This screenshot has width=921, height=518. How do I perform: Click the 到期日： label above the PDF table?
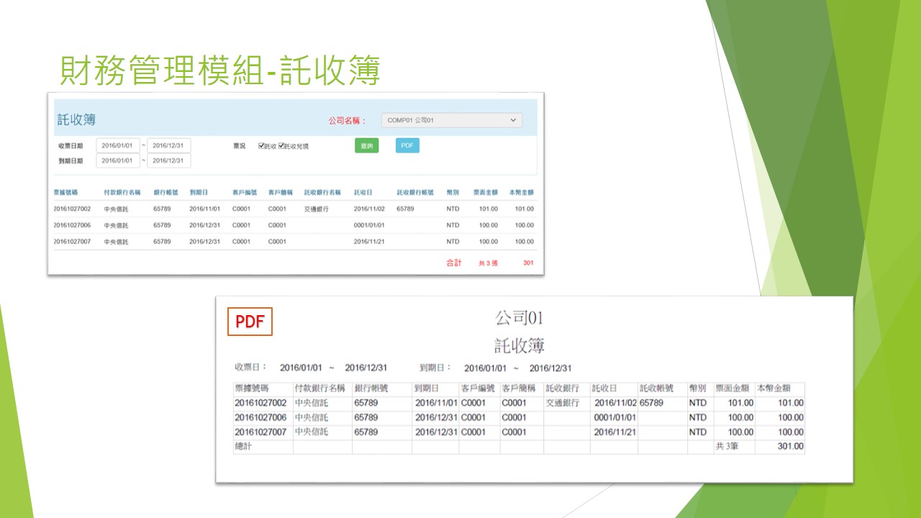pos(435,368)
